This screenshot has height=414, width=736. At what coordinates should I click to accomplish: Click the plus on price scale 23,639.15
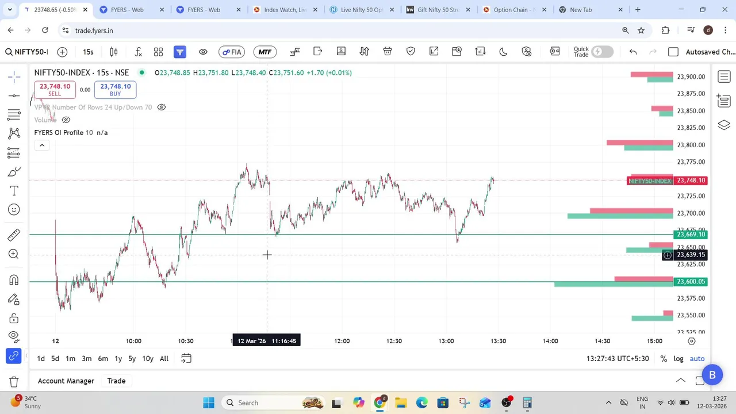[x=668, y=255]
